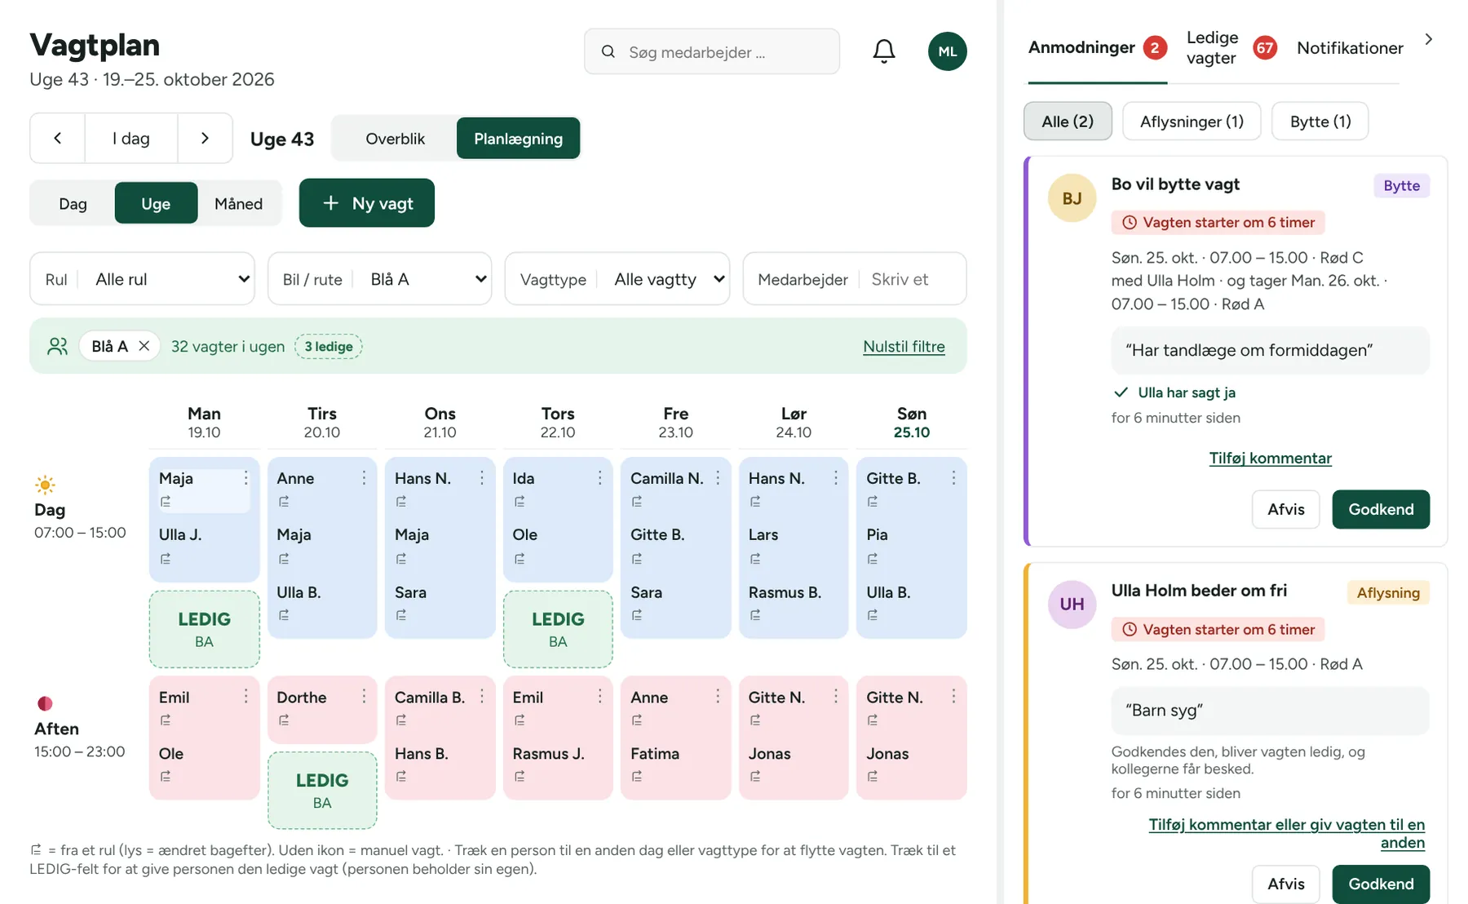The height and width of the screenshot is (904, 1468).
Task: Select the LEDIG BA slot on Monday day
Action: coord(205,629)
